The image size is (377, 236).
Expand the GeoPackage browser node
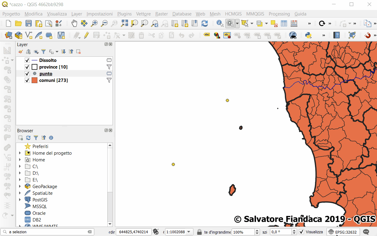click(20, 187)
